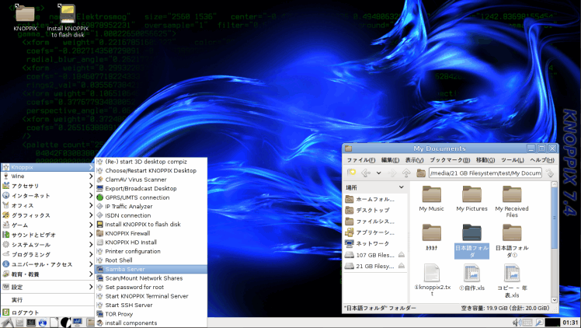Expand the システムツール submenu

point(47,245)
